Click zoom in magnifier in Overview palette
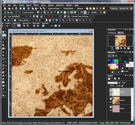This screenshot has height=125, width=135. tap(125, 48)
